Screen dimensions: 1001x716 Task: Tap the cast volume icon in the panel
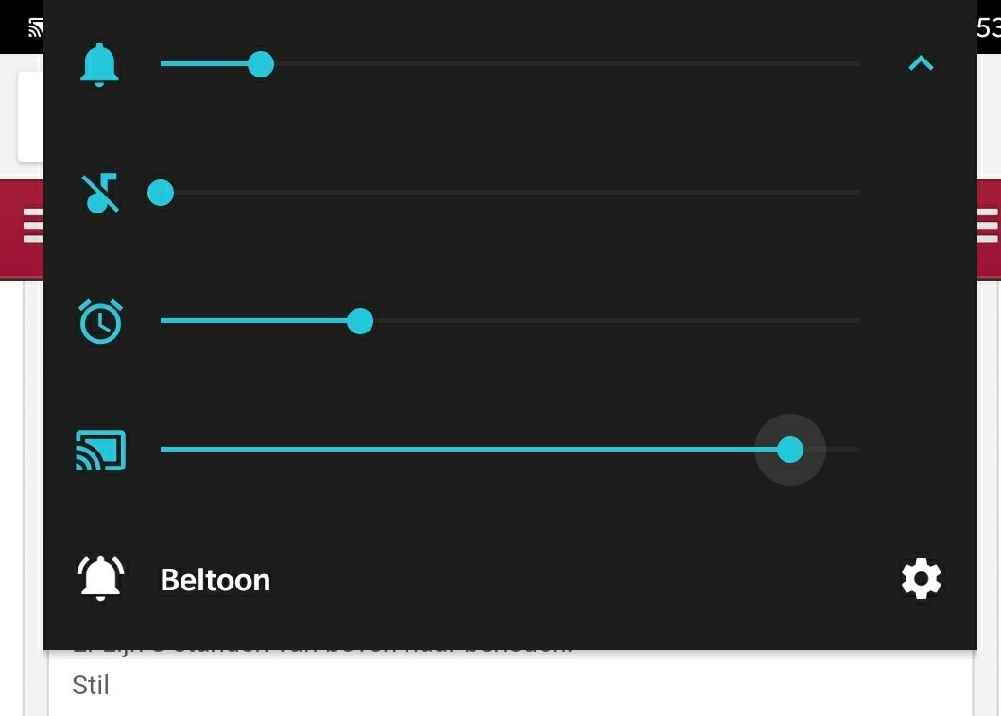point(100,450)
